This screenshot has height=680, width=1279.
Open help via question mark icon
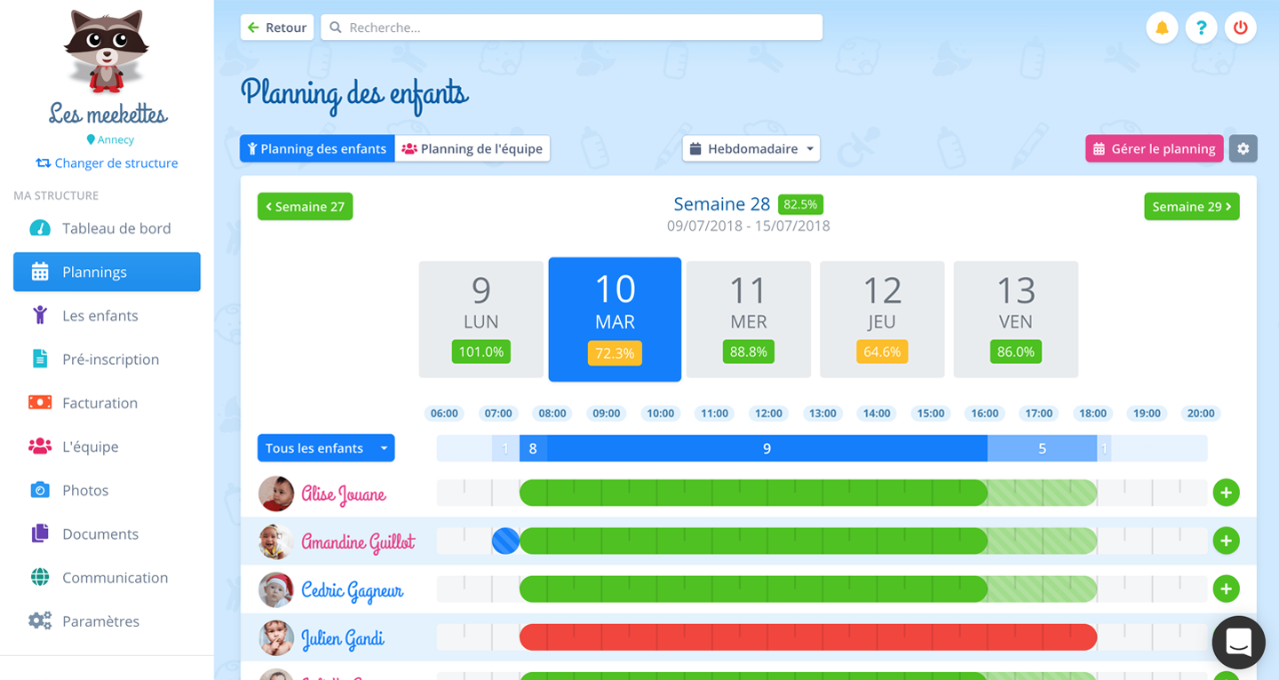point(1201,28)
